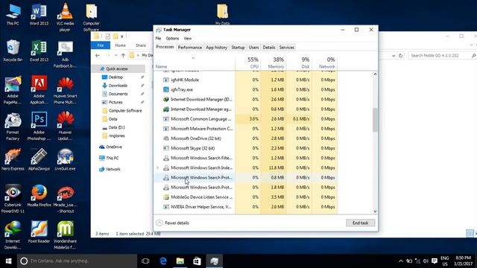Open Mozilla Firefox desktop shortcut
477x268 pixels.
point(39,196)
